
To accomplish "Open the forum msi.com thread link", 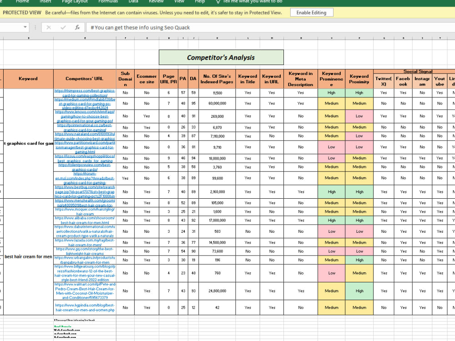I will (x=85, y=178).
